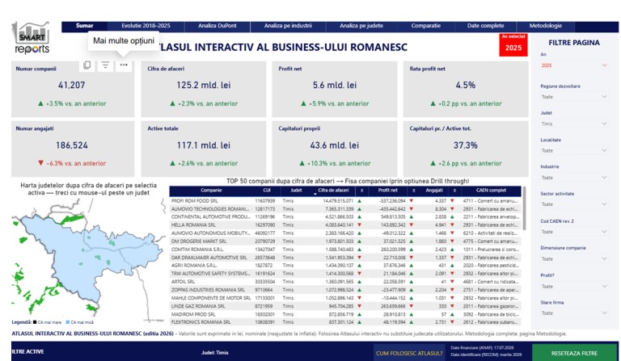Go to the Evolutie 2018–2025 tab
This screenshot has height=361, width=621.
[x=146, y=26]
